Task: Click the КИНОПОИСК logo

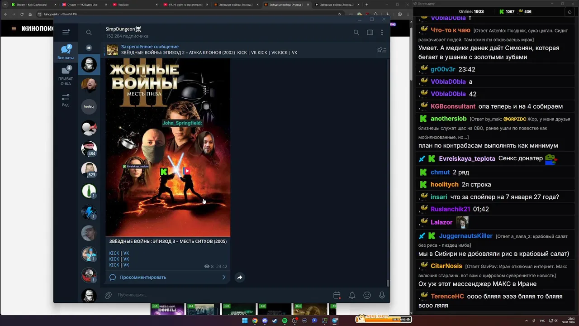Action: [x=38, y=29]
